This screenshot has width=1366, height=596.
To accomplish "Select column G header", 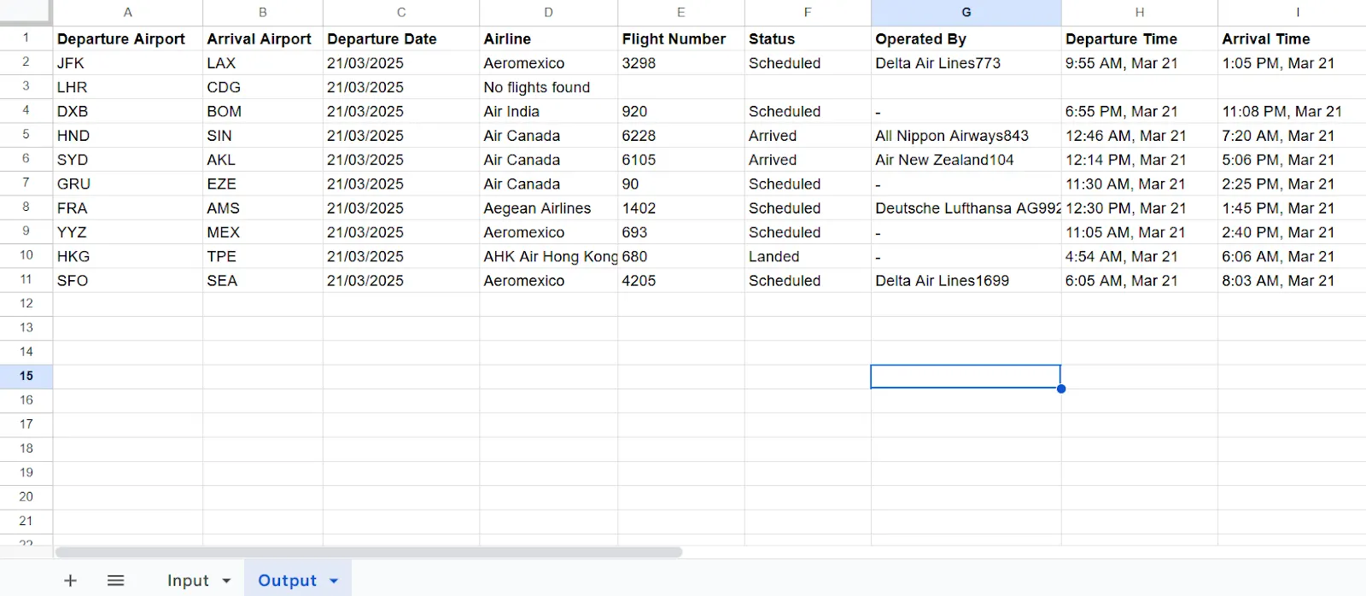I will [x=966, y=13].
